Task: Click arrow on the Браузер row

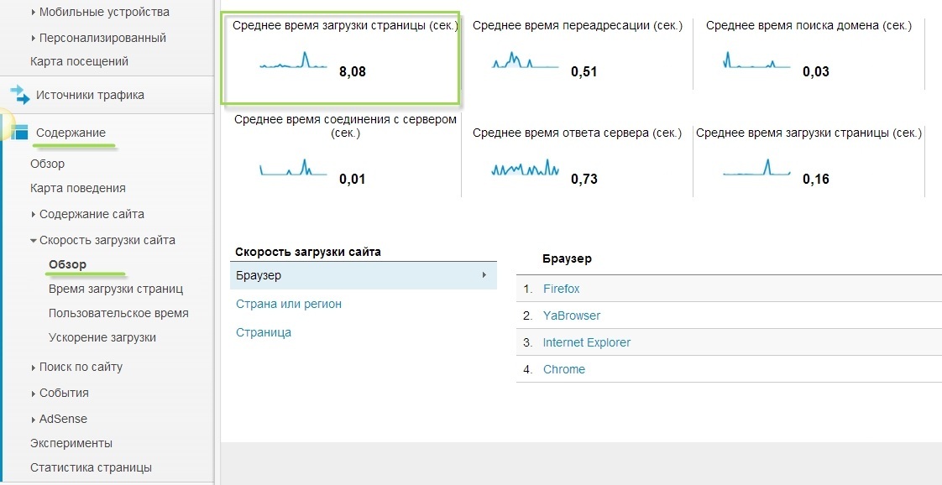Action: (x=484, y=275)
